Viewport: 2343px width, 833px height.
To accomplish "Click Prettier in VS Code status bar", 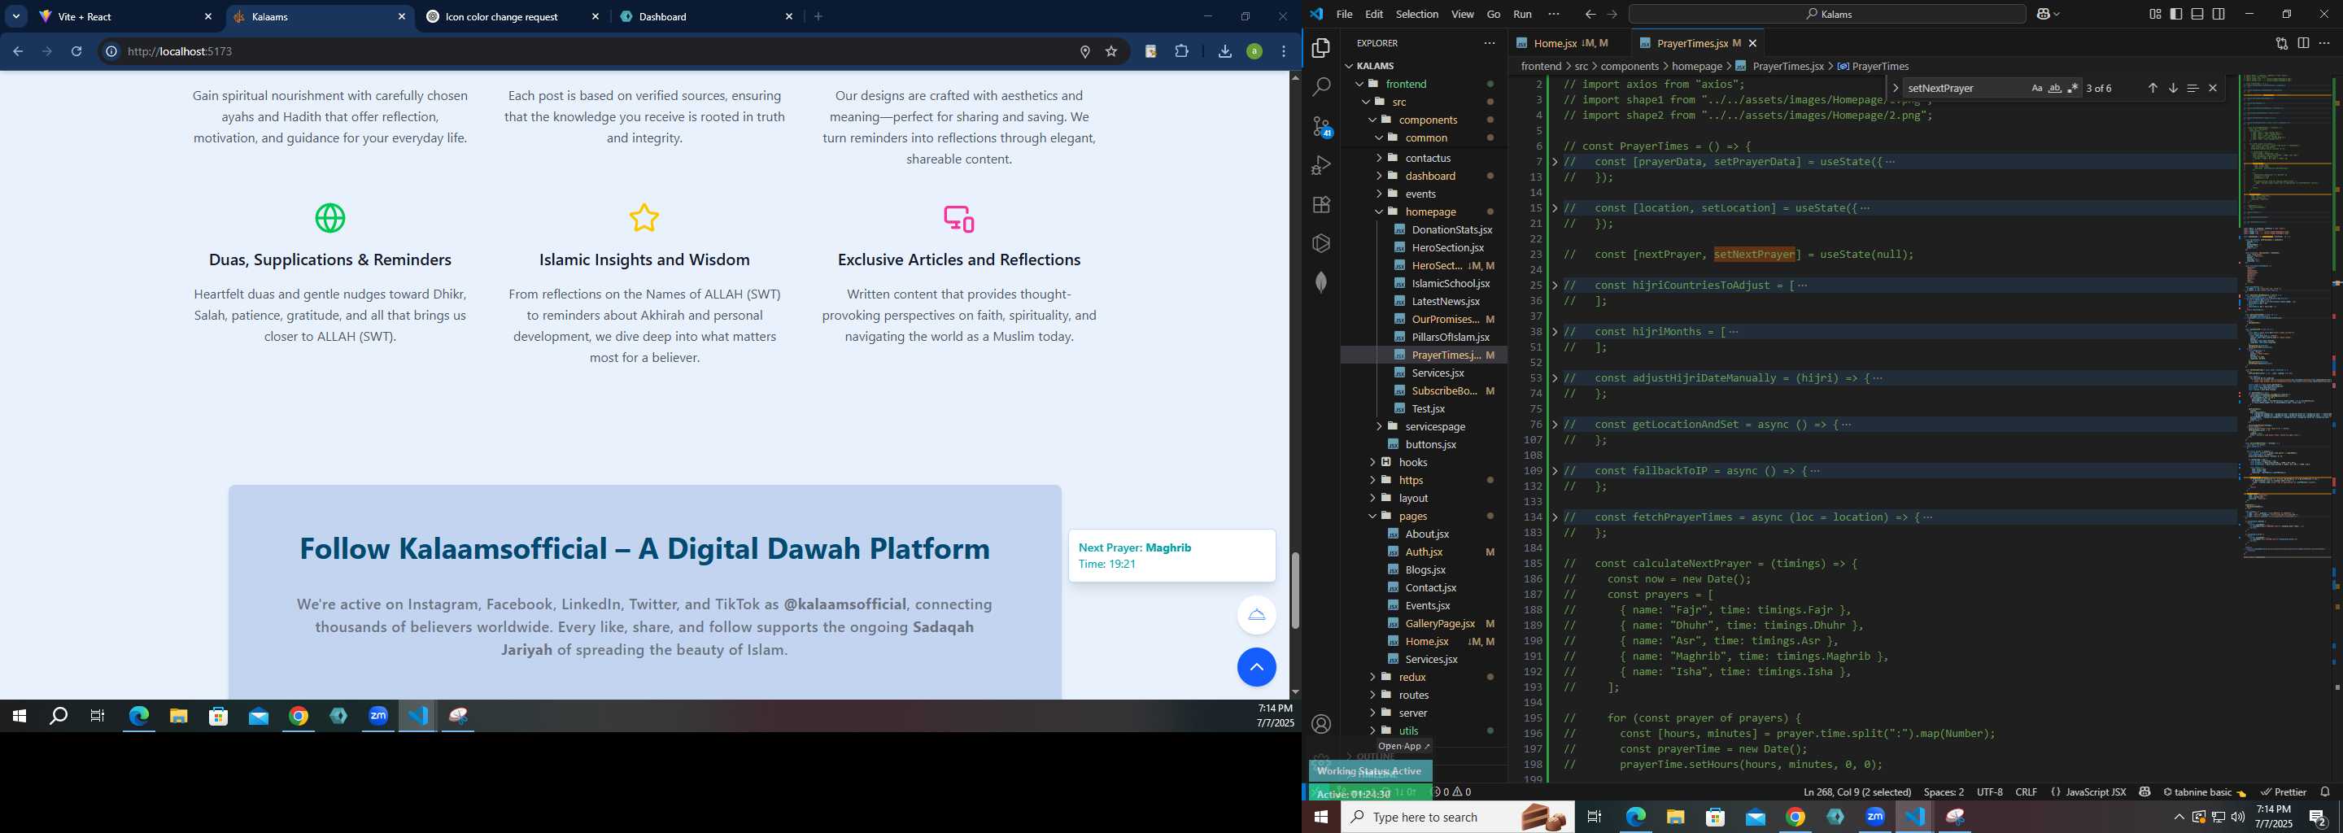I will click(2283, 792).
